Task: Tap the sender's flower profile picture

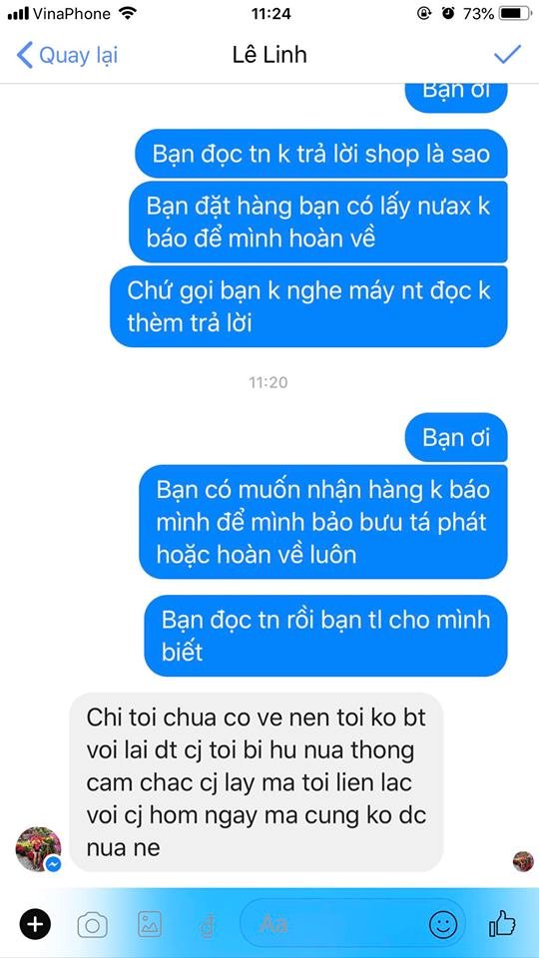Action: [39, 849]
